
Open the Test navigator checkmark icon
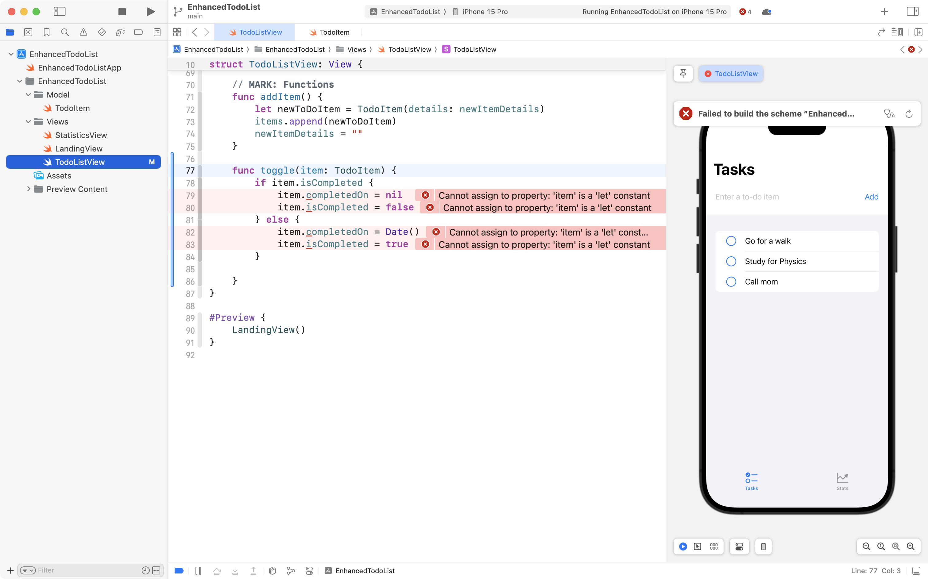(x=102, y=32)
